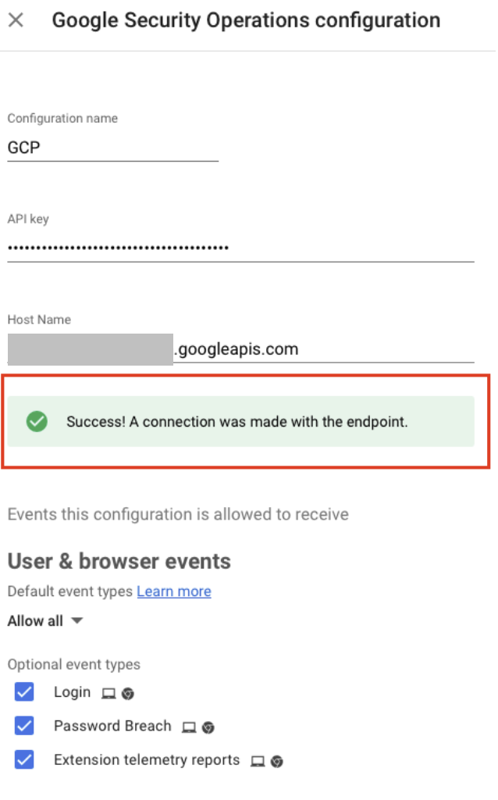The width and height of the screenshot is (498, 800).
Task: Click the laptop icon next to Login
Action: click(107, 694)
